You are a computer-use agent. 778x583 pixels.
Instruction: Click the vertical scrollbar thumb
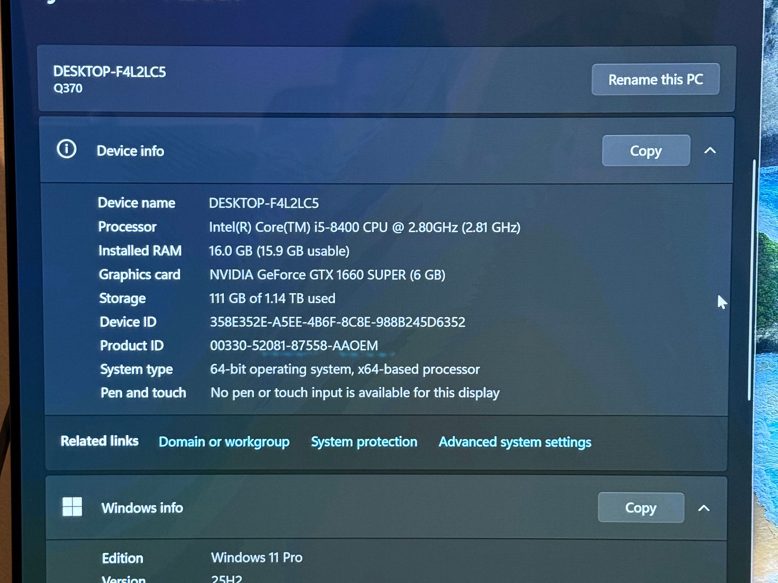[751, 280]
